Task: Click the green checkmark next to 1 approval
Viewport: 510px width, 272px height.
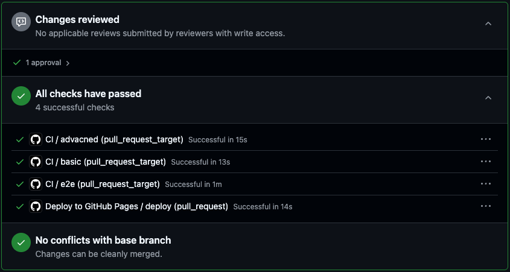Action: tap(17, 63)
